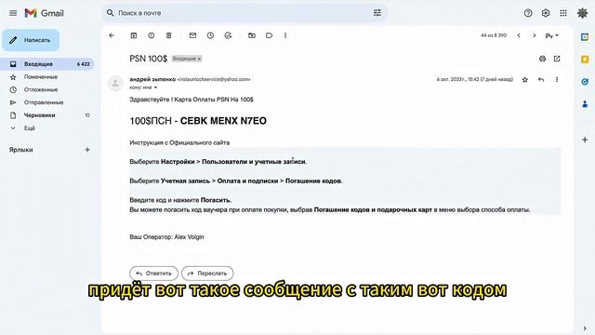Click Ярлыки labels heading
The image size is (595, 335).
[x=20, y=150]
